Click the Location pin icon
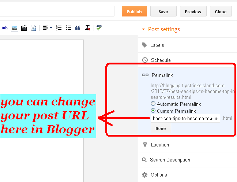Image resolution: width=237 pixels, height=182 pixels. pos(145,145)
